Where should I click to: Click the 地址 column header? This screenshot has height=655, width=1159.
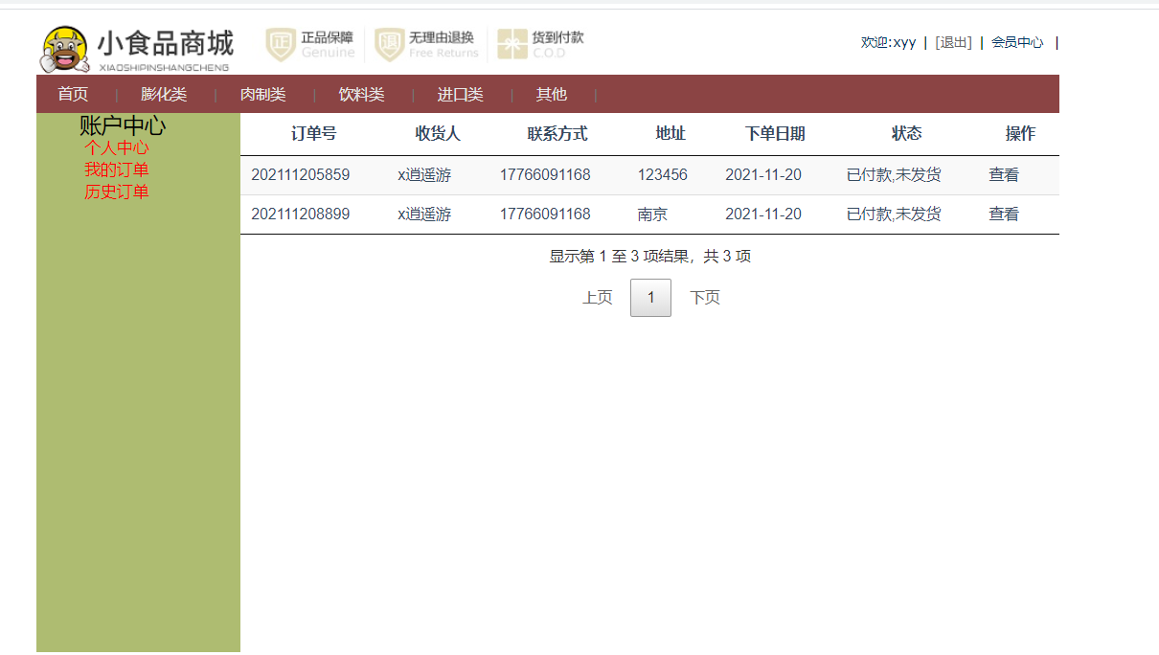pyautogui.click(x=670, y=134)
